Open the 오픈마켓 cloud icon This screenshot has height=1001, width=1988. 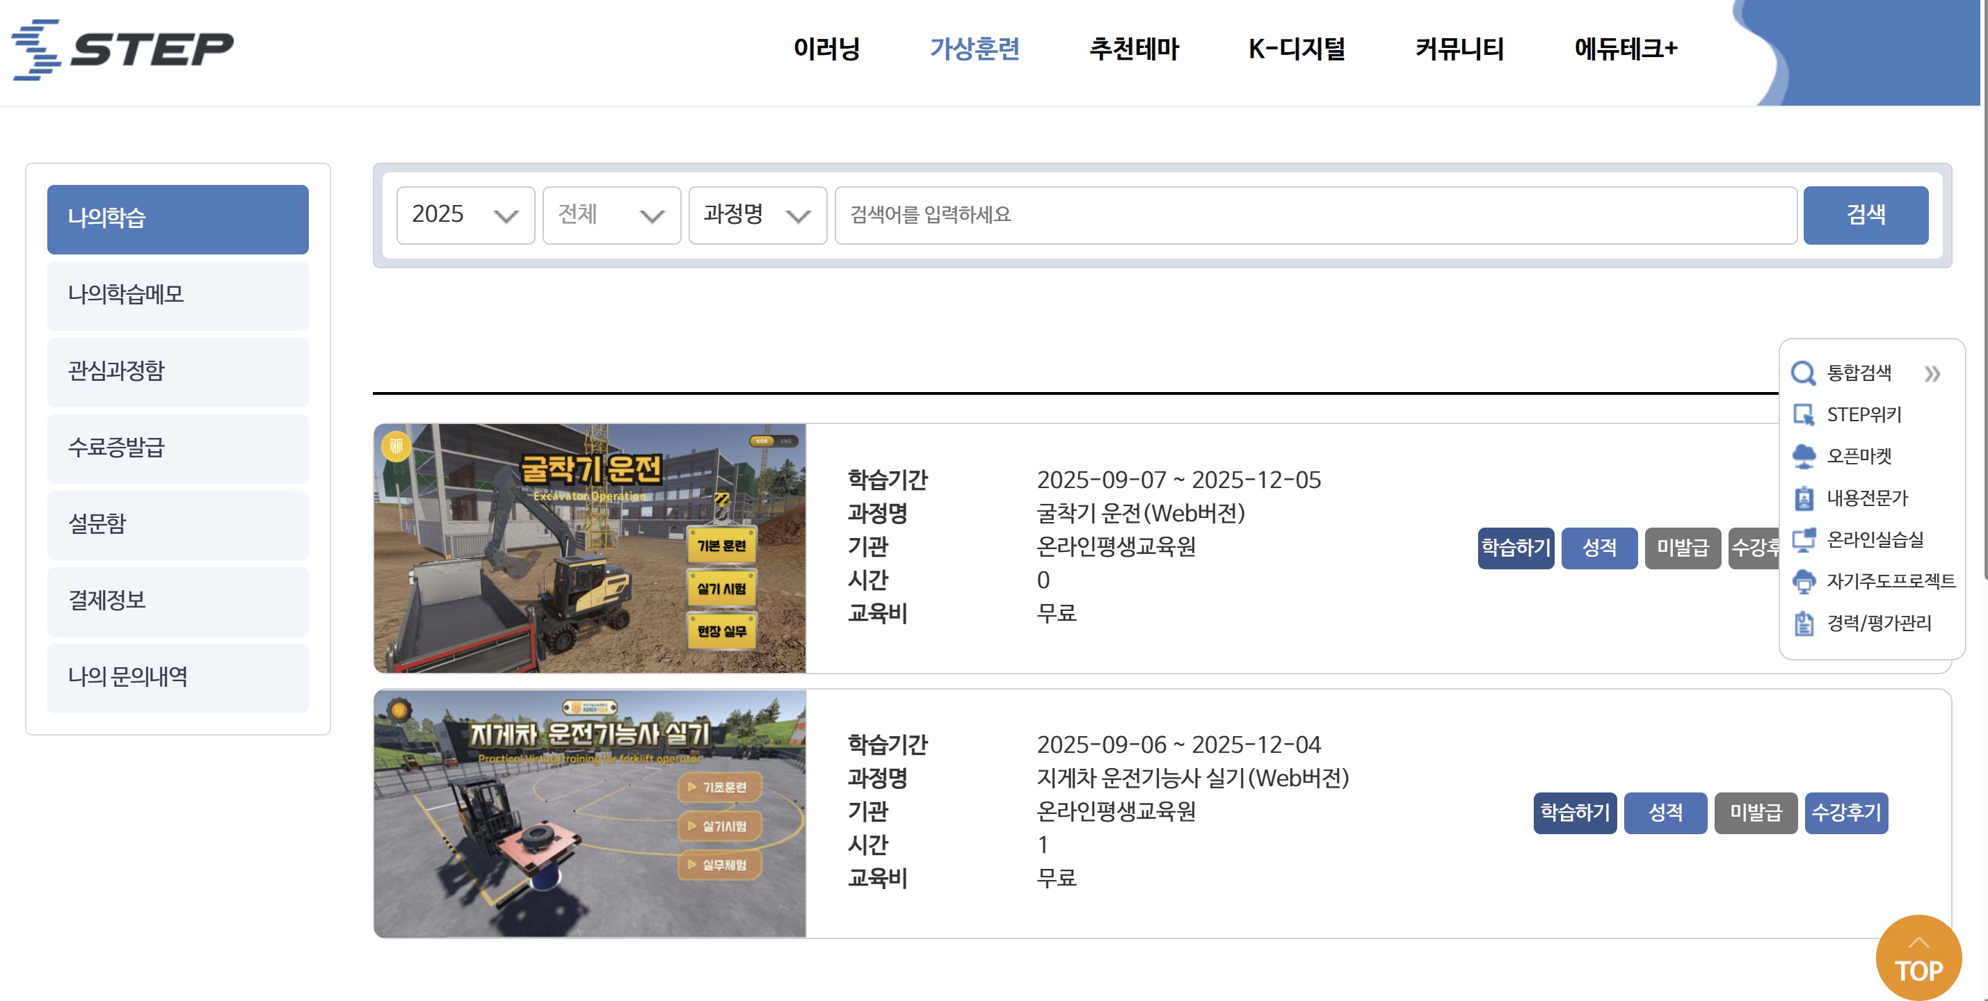click(x=1804, y=457)
